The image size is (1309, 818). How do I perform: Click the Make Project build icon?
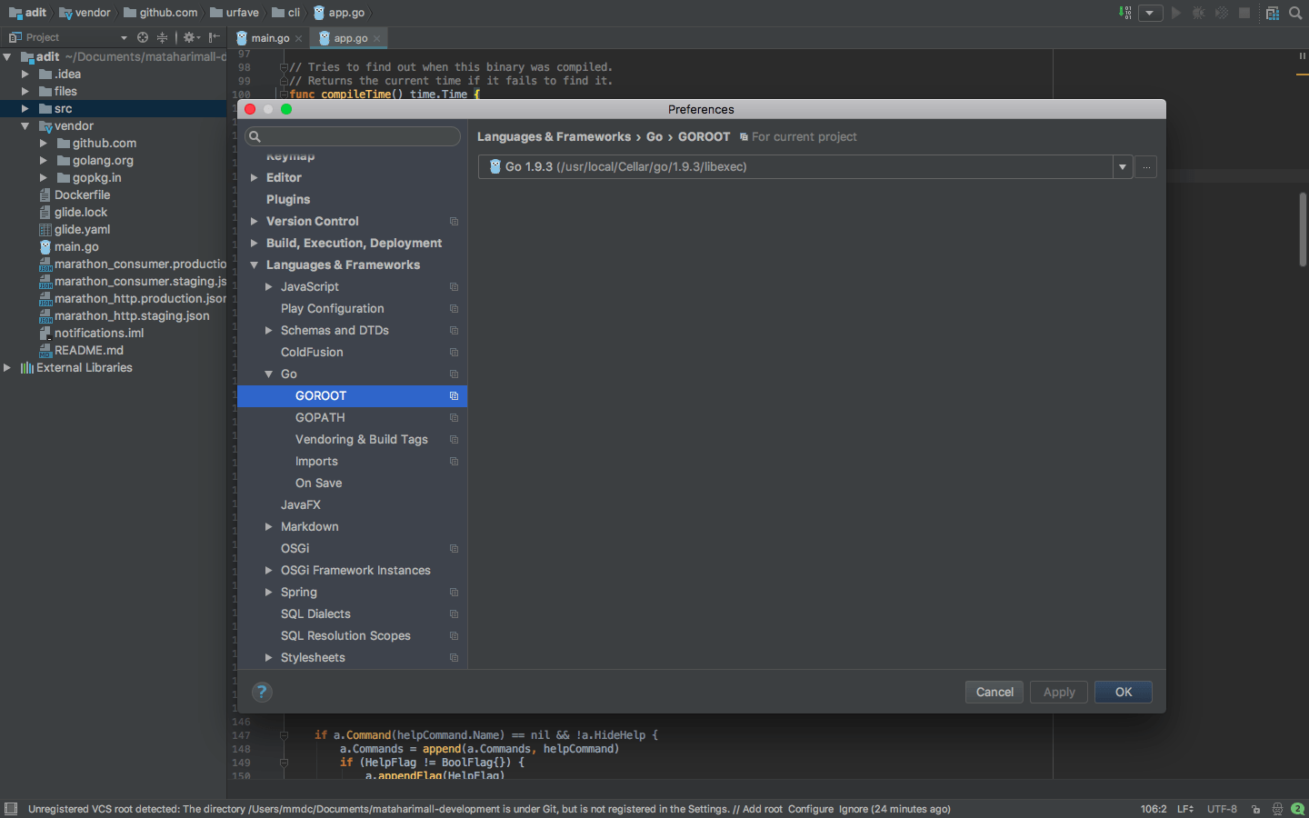click(1125, 13)
